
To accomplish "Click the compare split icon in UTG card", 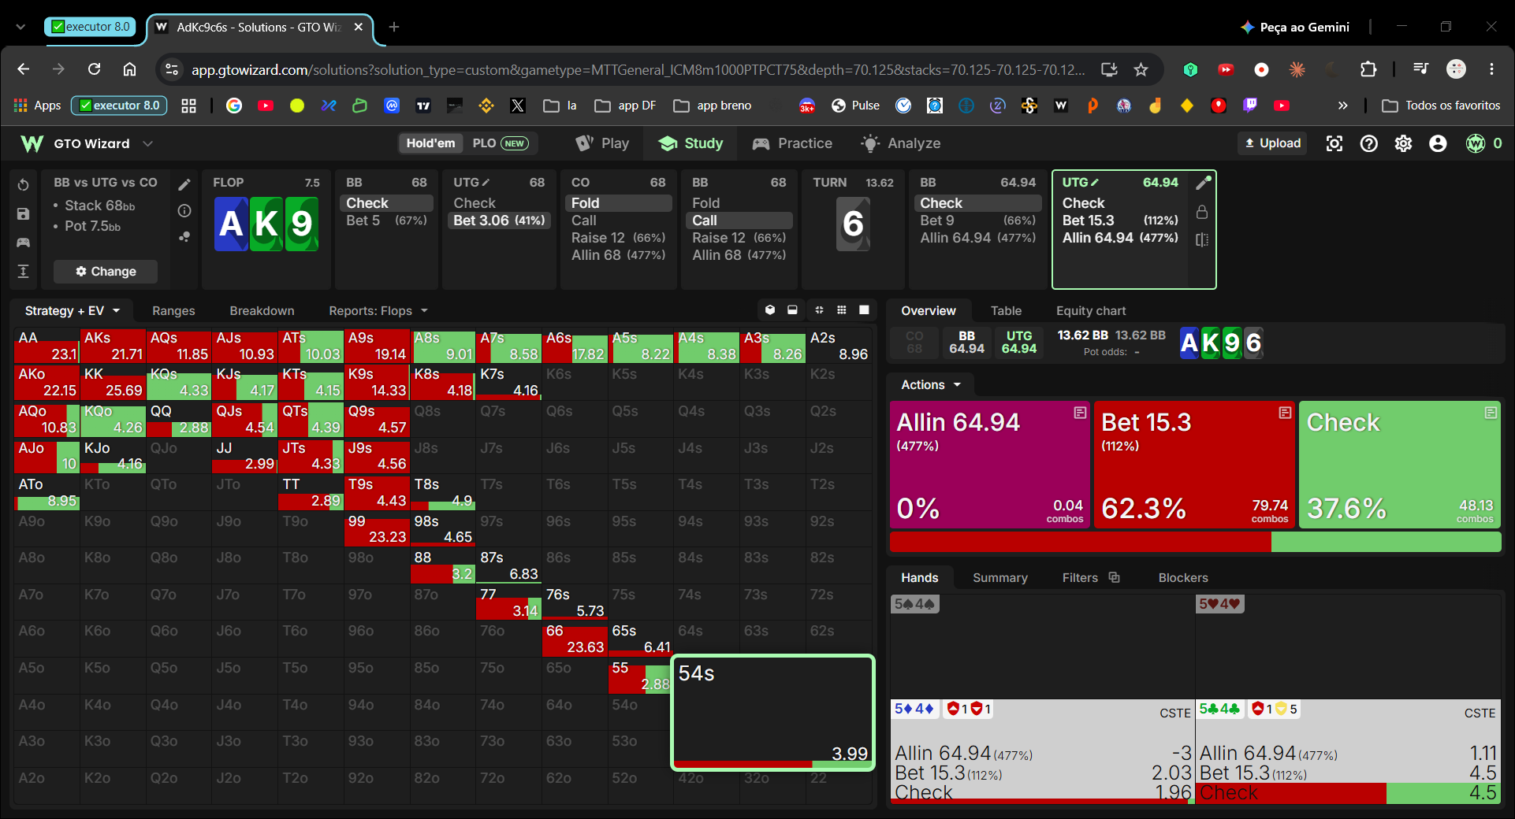I will click(x=1202, y=239).
